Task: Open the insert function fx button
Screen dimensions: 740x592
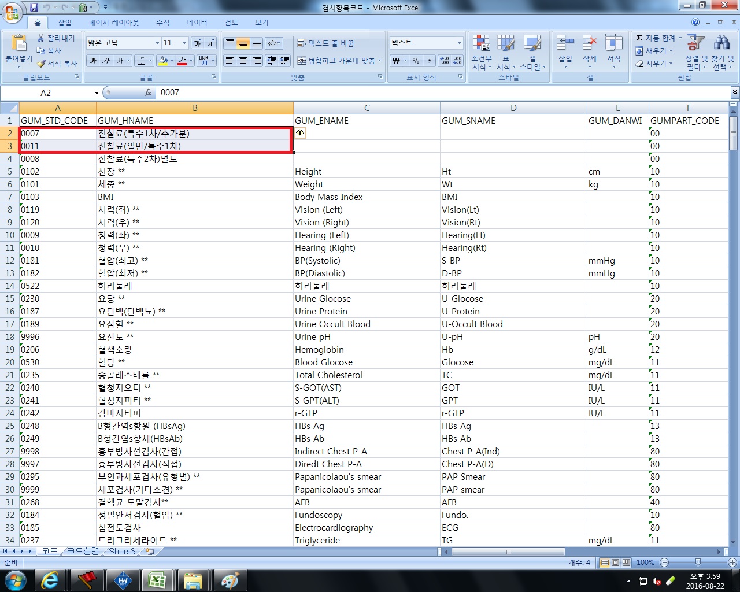Action: point(148,92)
